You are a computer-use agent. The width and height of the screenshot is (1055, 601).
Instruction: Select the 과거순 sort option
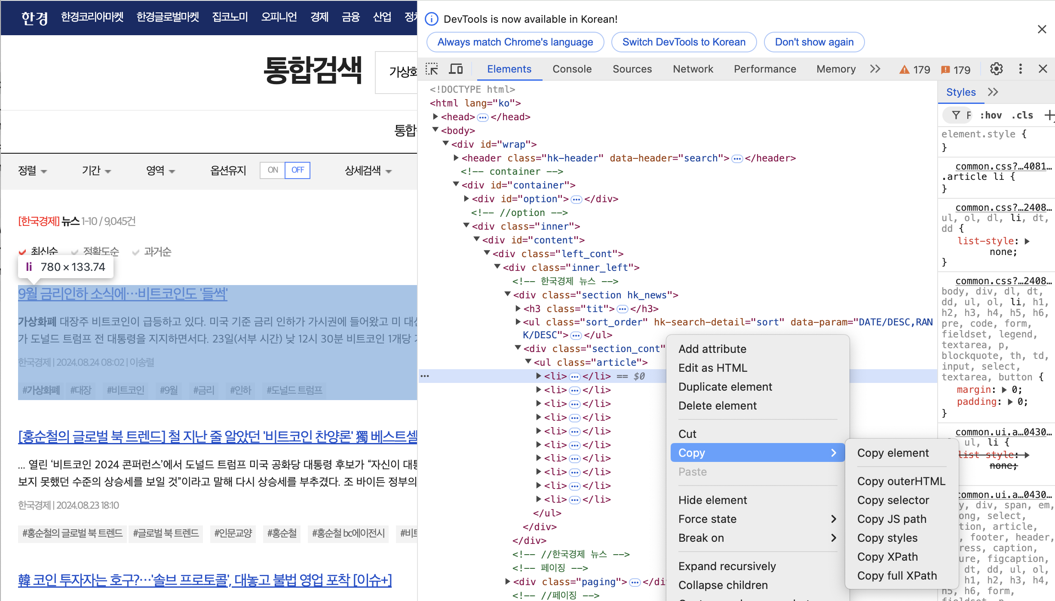[157, 251]
